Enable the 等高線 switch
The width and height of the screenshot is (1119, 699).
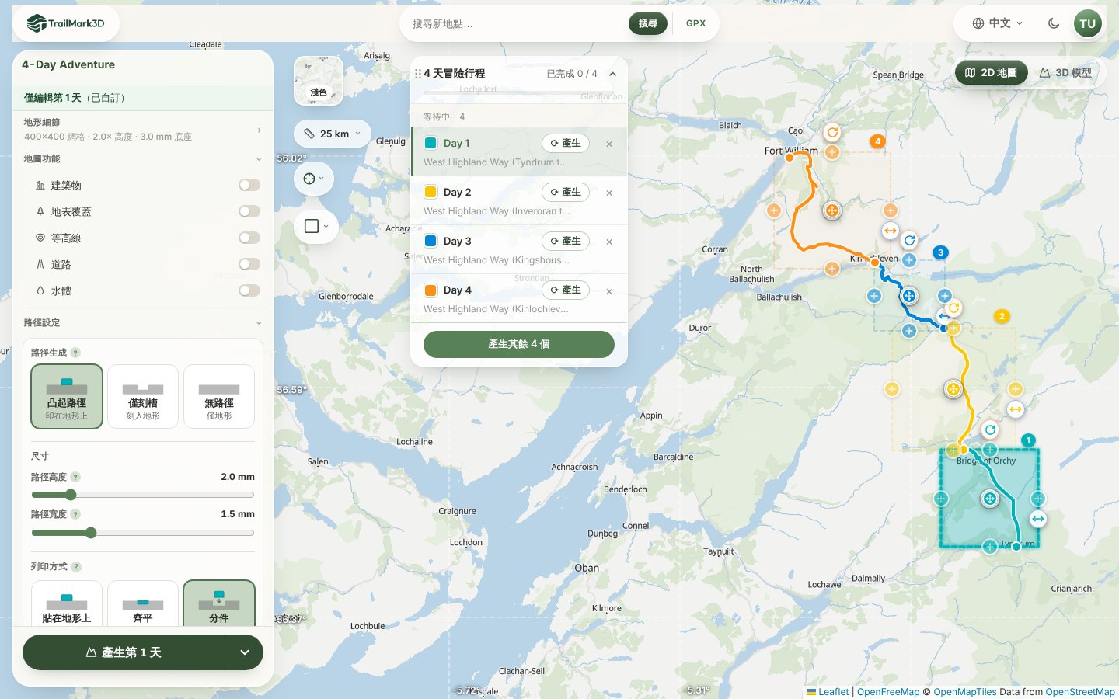(x=249, y=238)
